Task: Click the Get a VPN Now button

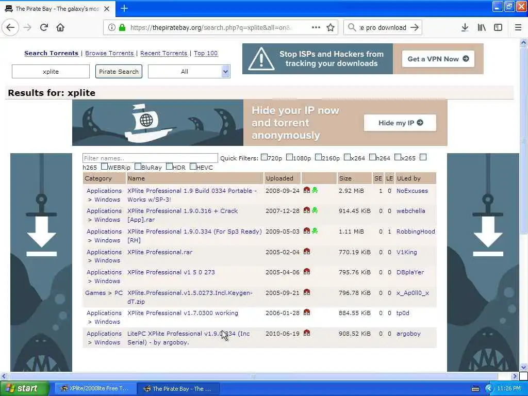Action: (438, 59)
